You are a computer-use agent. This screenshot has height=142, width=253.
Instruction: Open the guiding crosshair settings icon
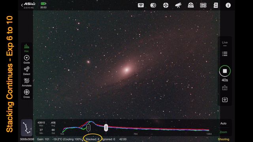[166, 5]
